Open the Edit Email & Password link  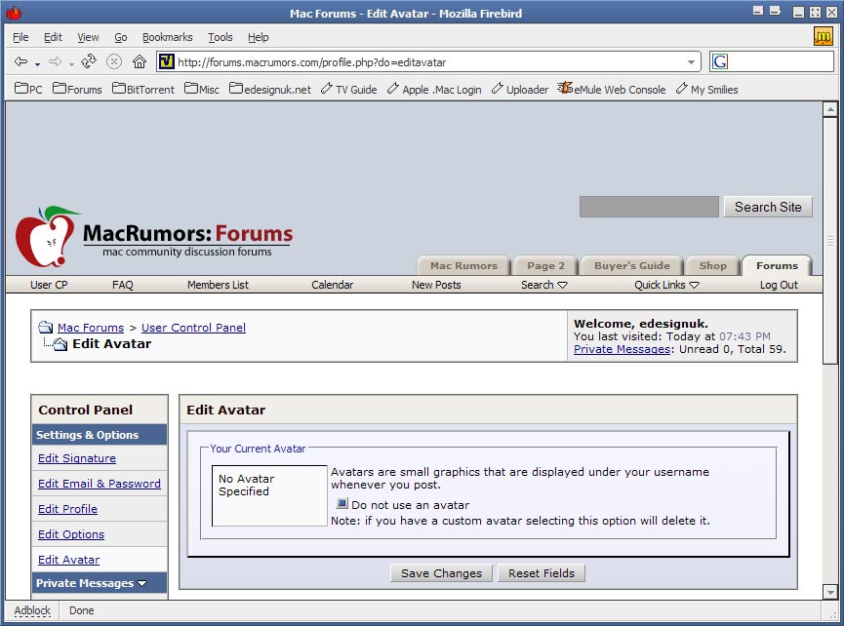tap(100, 484)
